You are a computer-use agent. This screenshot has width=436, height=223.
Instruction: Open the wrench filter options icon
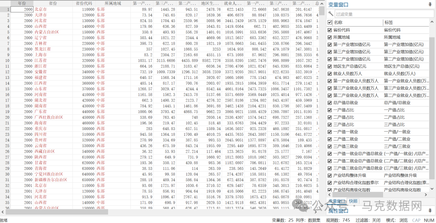point(331,13)
